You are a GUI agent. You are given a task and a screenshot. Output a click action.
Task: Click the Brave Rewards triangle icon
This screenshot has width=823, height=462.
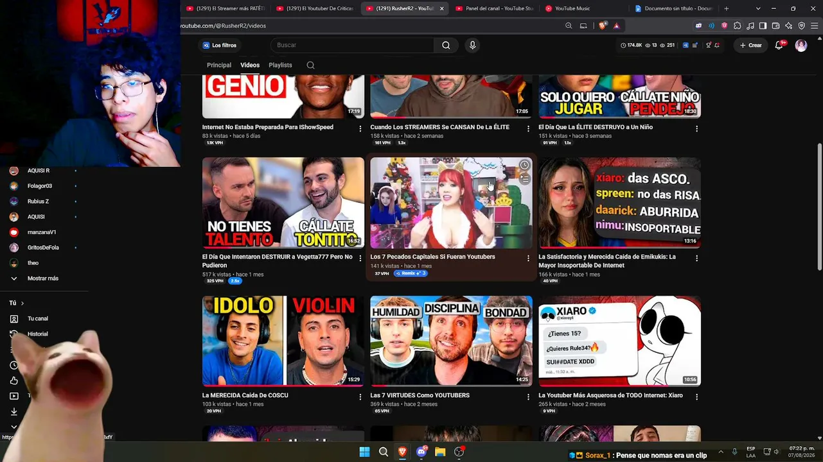(x=617, y=26)
